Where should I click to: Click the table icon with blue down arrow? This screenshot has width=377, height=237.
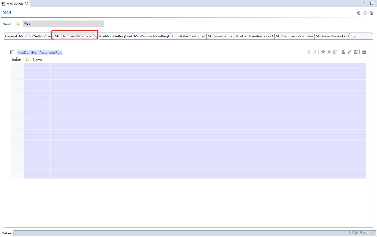click(364, 52)
